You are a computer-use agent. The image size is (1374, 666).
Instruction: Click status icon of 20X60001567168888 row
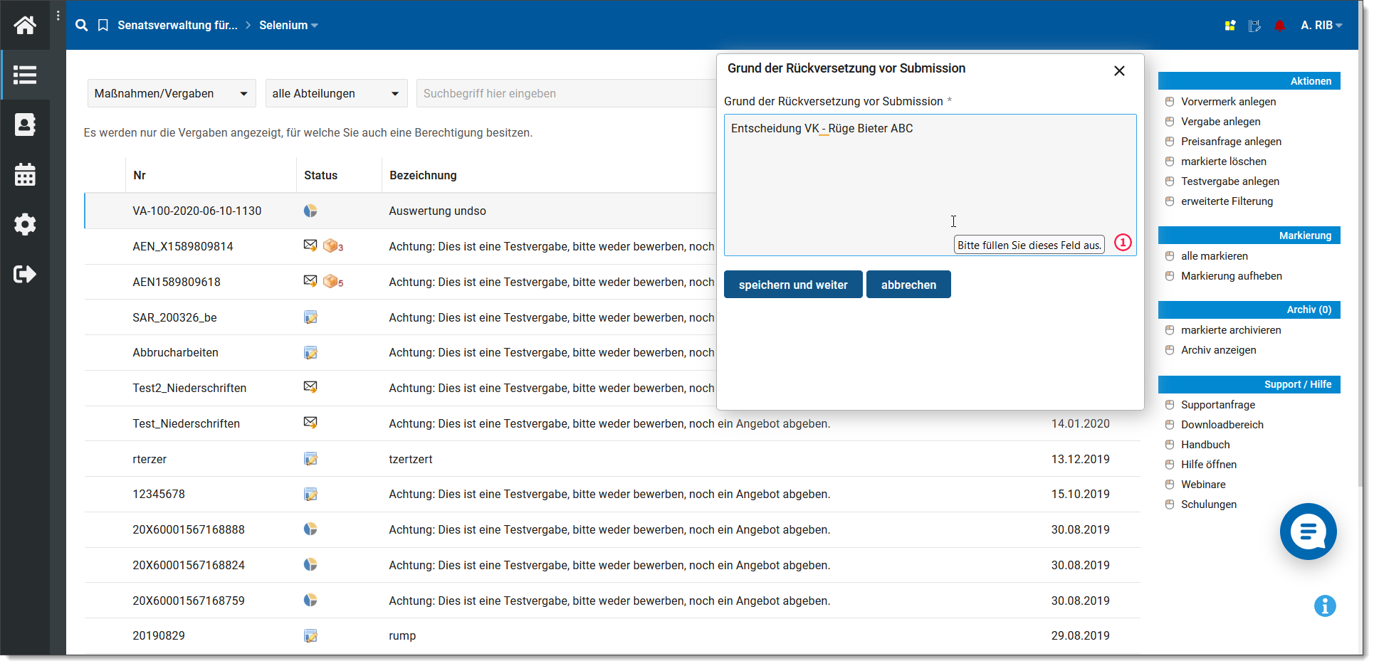tap(310, 529)
